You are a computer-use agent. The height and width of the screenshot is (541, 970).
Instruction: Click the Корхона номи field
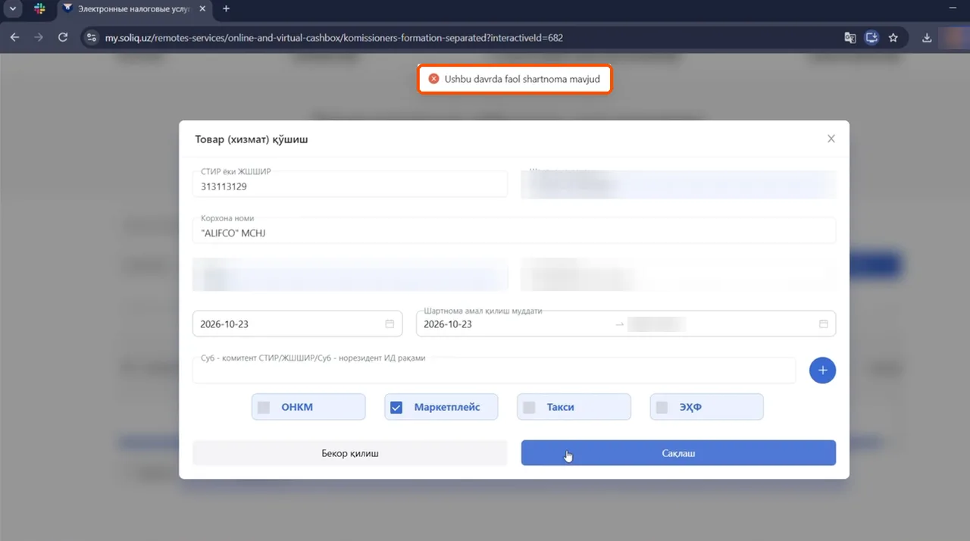tap(514, 231)
